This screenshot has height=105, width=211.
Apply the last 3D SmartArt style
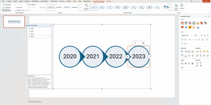(165, 7)
